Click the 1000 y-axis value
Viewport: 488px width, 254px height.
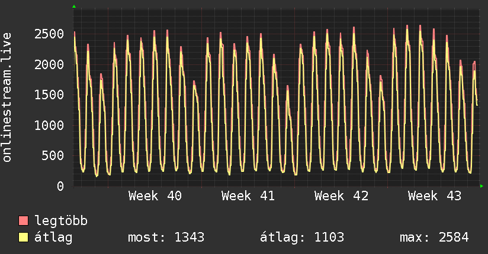tap(49, 125)
